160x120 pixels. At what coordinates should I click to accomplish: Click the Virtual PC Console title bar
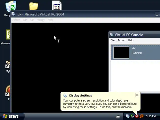(134, 34)
